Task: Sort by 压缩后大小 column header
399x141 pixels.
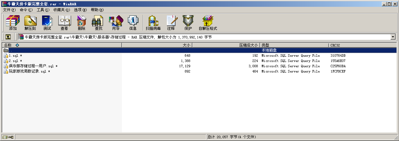Action: coord(248,45)
